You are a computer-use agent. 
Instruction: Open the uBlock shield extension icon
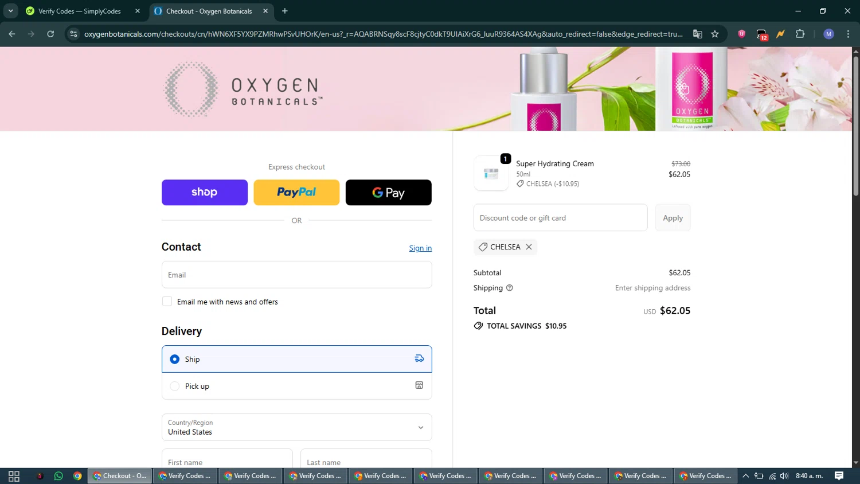point(741,34)
